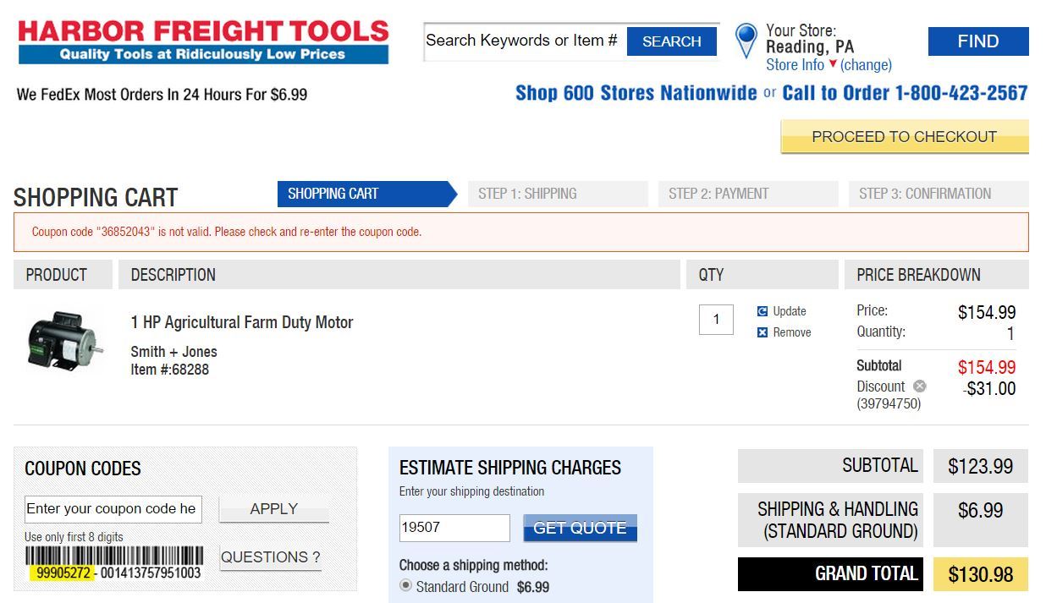
Task: Go to Step 2: Payment tab
Action: [746, 194]
